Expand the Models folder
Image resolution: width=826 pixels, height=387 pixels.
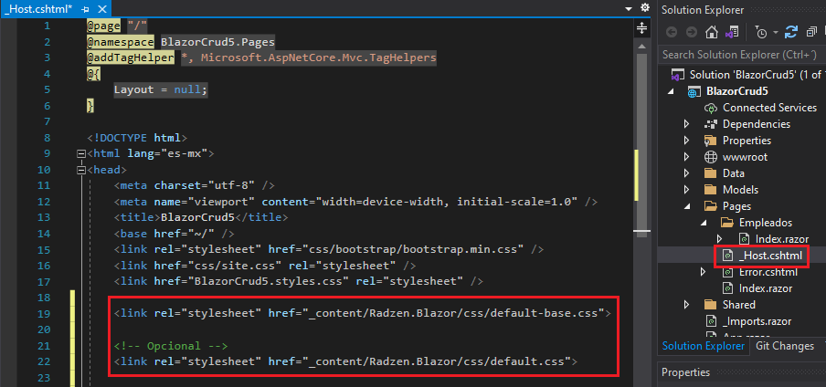[x=686, y=190]
